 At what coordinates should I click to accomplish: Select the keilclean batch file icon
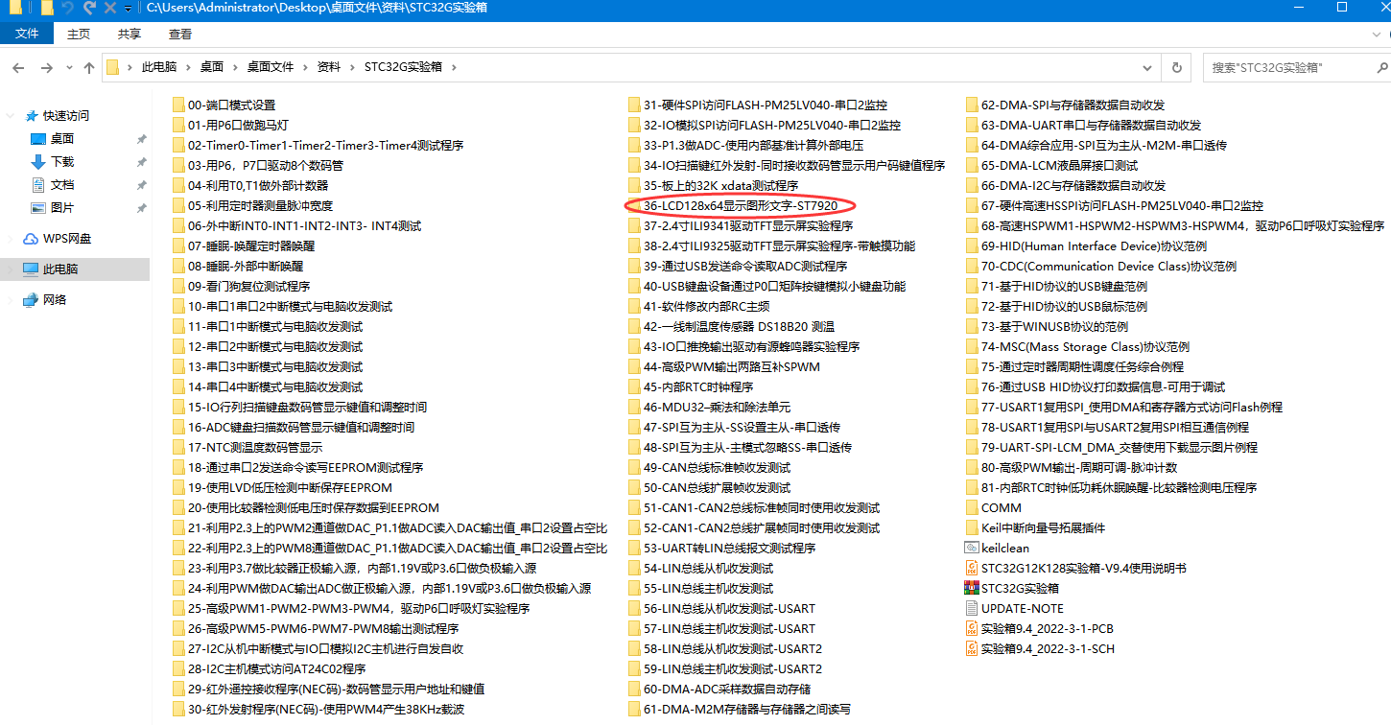[x=972, y=549]
